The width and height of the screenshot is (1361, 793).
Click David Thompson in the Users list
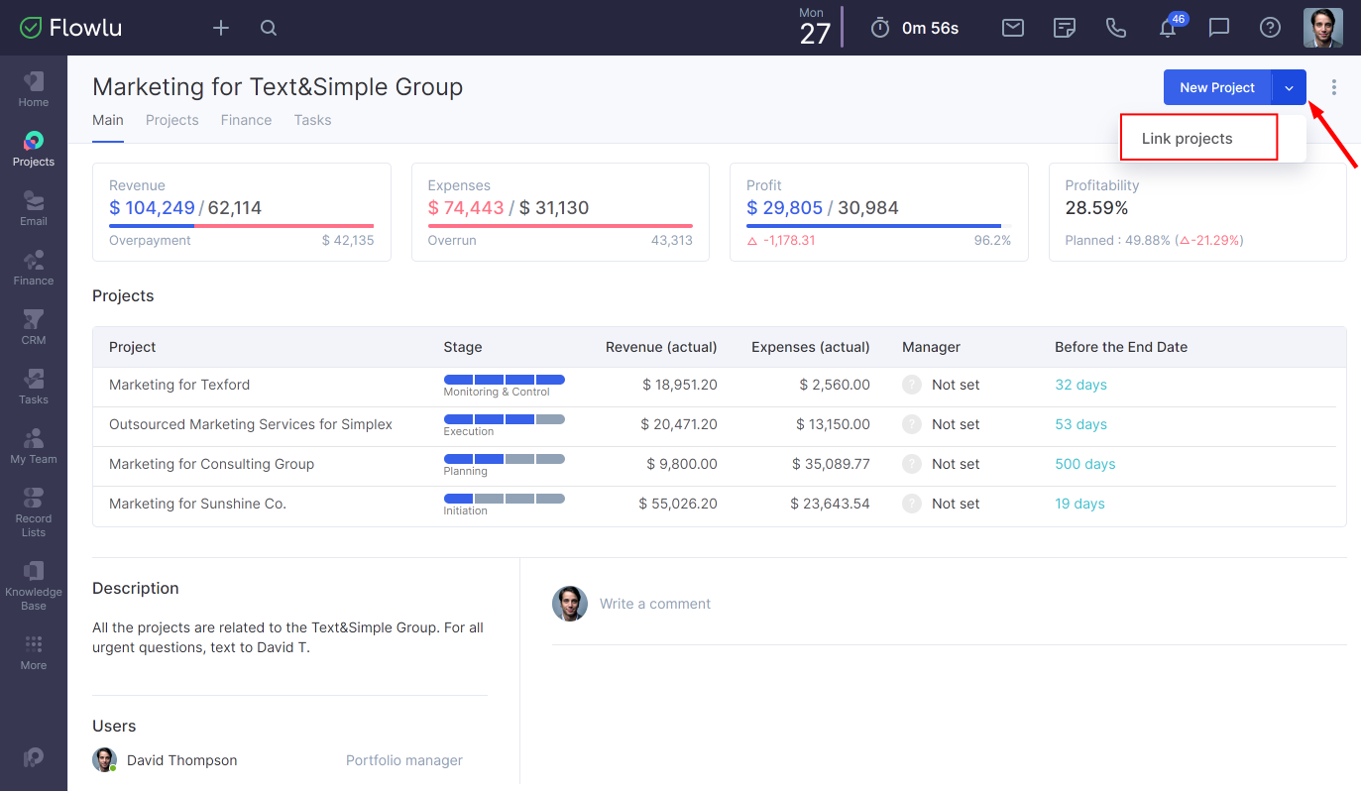coord(182,760)
